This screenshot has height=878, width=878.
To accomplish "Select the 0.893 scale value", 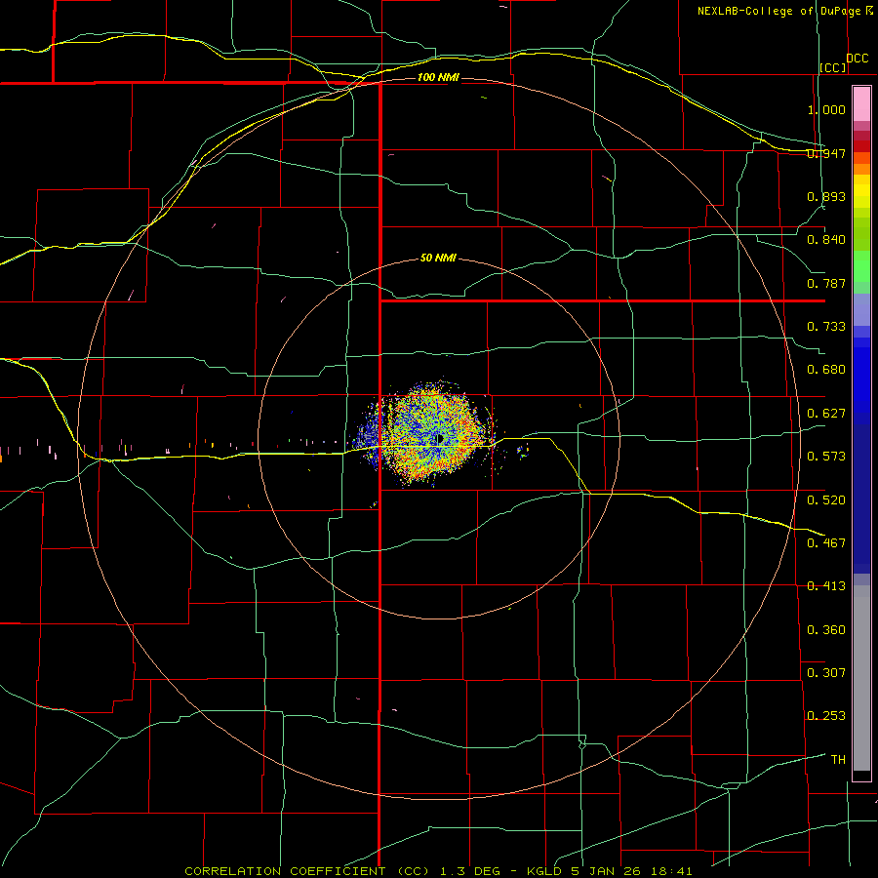I will 826,196.
